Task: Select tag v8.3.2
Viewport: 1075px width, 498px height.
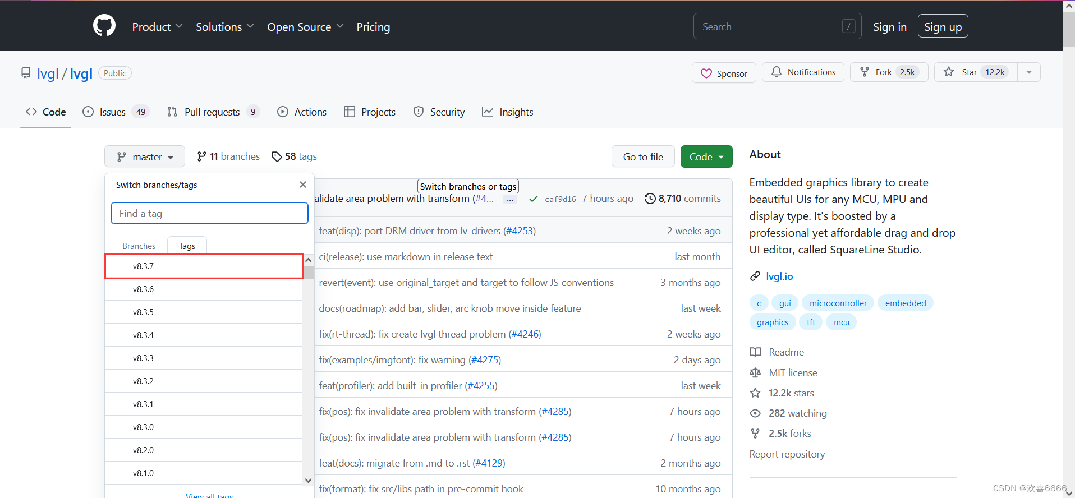Action: (x=204, y=381)
